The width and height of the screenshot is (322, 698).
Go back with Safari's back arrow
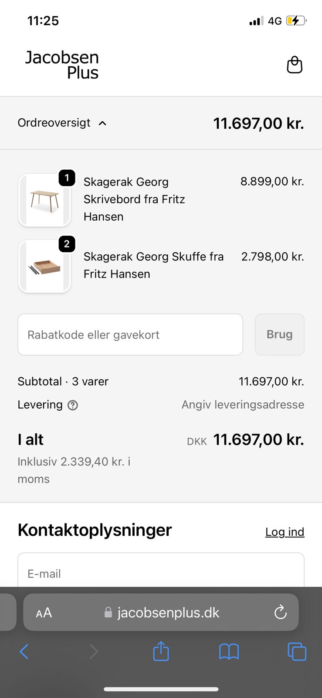pyautogui.click(x=24, y=652)
